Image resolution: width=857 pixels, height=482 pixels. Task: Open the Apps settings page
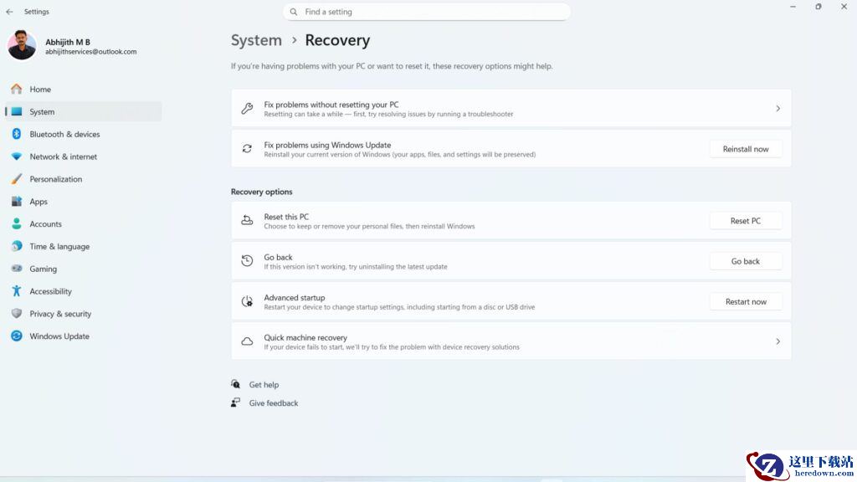click(38, 202)
